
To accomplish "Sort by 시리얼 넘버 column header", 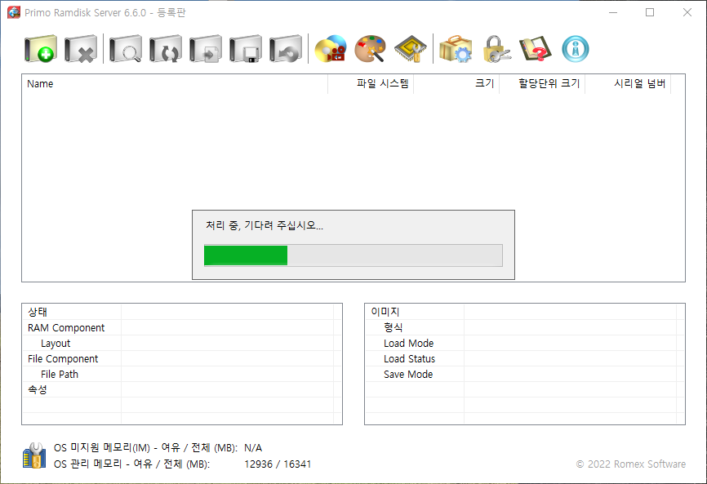I will [x=628, y=84].
